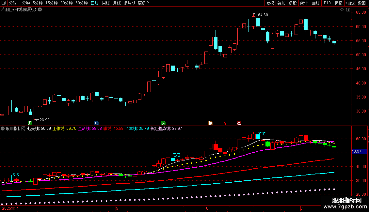Expand the 股朋指标网 indicator dropdown arrow

point(3,129)
